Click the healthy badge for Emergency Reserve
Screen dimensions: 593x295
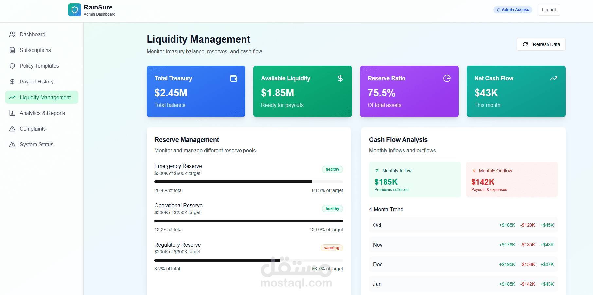click(332, 169)
